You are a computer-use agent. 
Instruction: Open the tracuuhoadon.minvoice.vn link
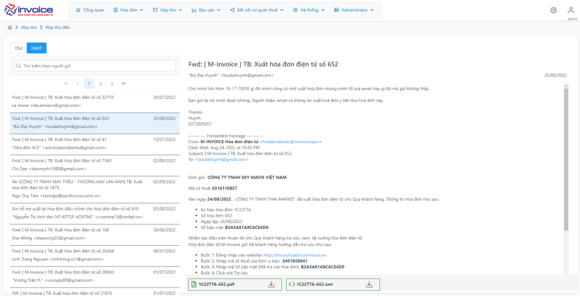295,255
